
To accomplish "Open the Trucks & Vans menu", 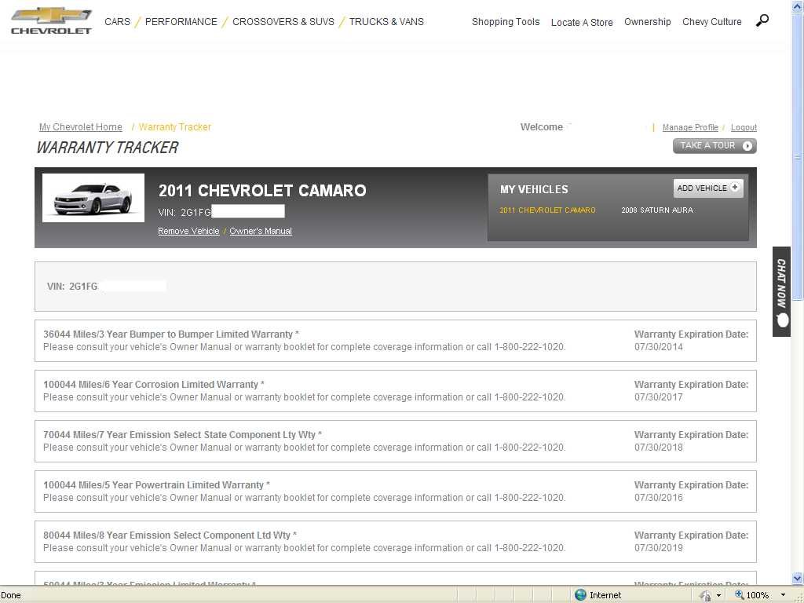I will point(386,22).
